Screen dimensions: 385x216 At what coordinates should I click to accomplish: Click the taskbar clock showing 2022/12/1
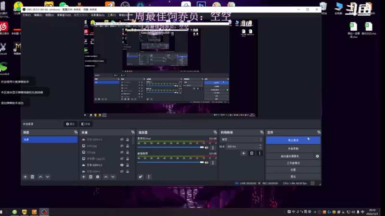[372, 212]
